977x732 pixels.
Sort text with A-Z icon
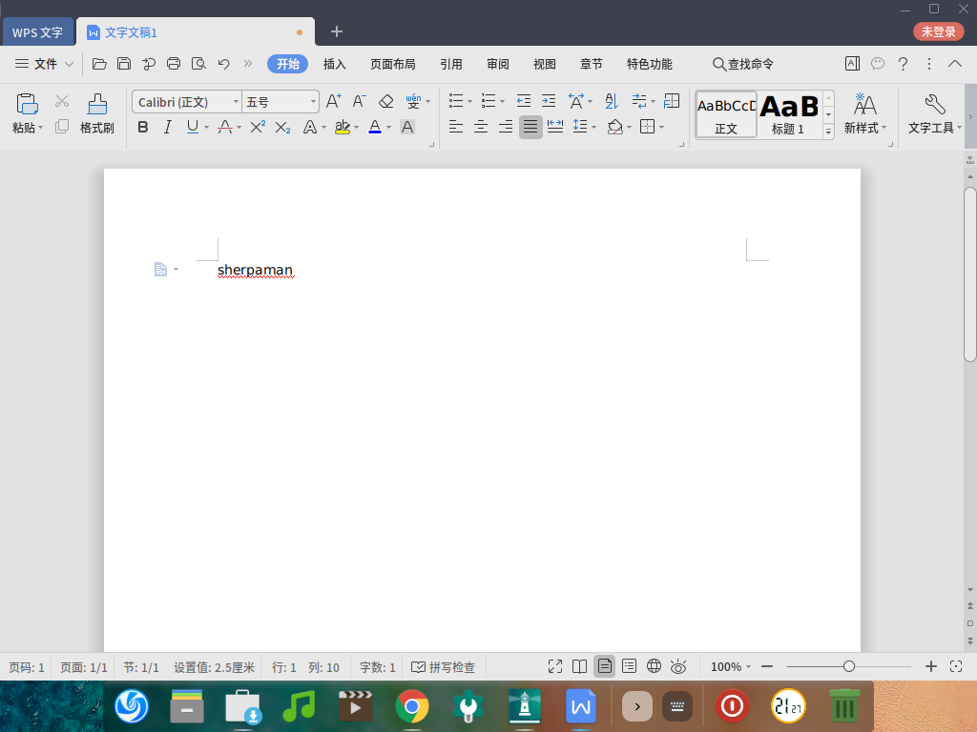pyautogui.click(x=612, y=101)
